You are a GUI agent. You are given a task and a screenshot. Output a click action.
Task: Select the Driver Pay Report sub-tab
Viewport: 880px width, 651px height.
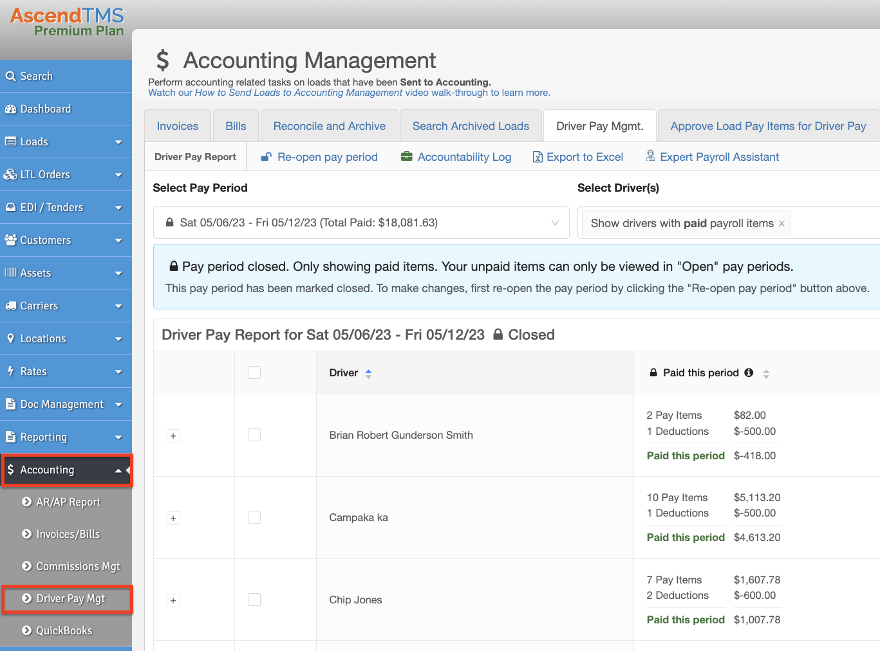(x=195, y=157)
